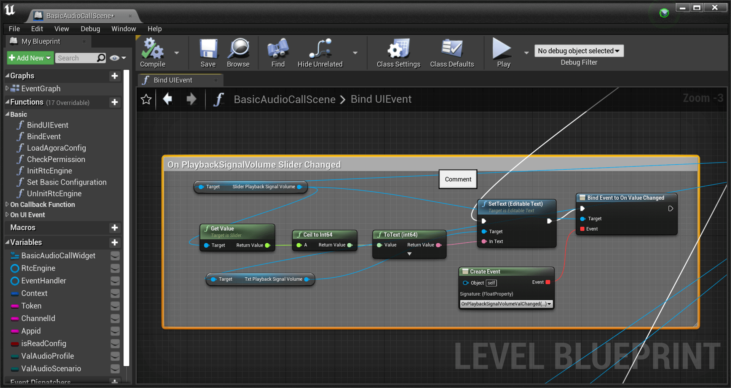The height and width of the screenshot is (388, 731).
Task: Toggle isReadConfig variable visibility
Action: 115,344
